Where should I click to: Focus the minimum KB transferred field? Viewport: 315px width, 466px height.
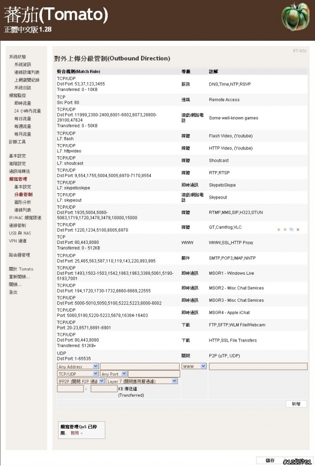(x=70, y=388)
